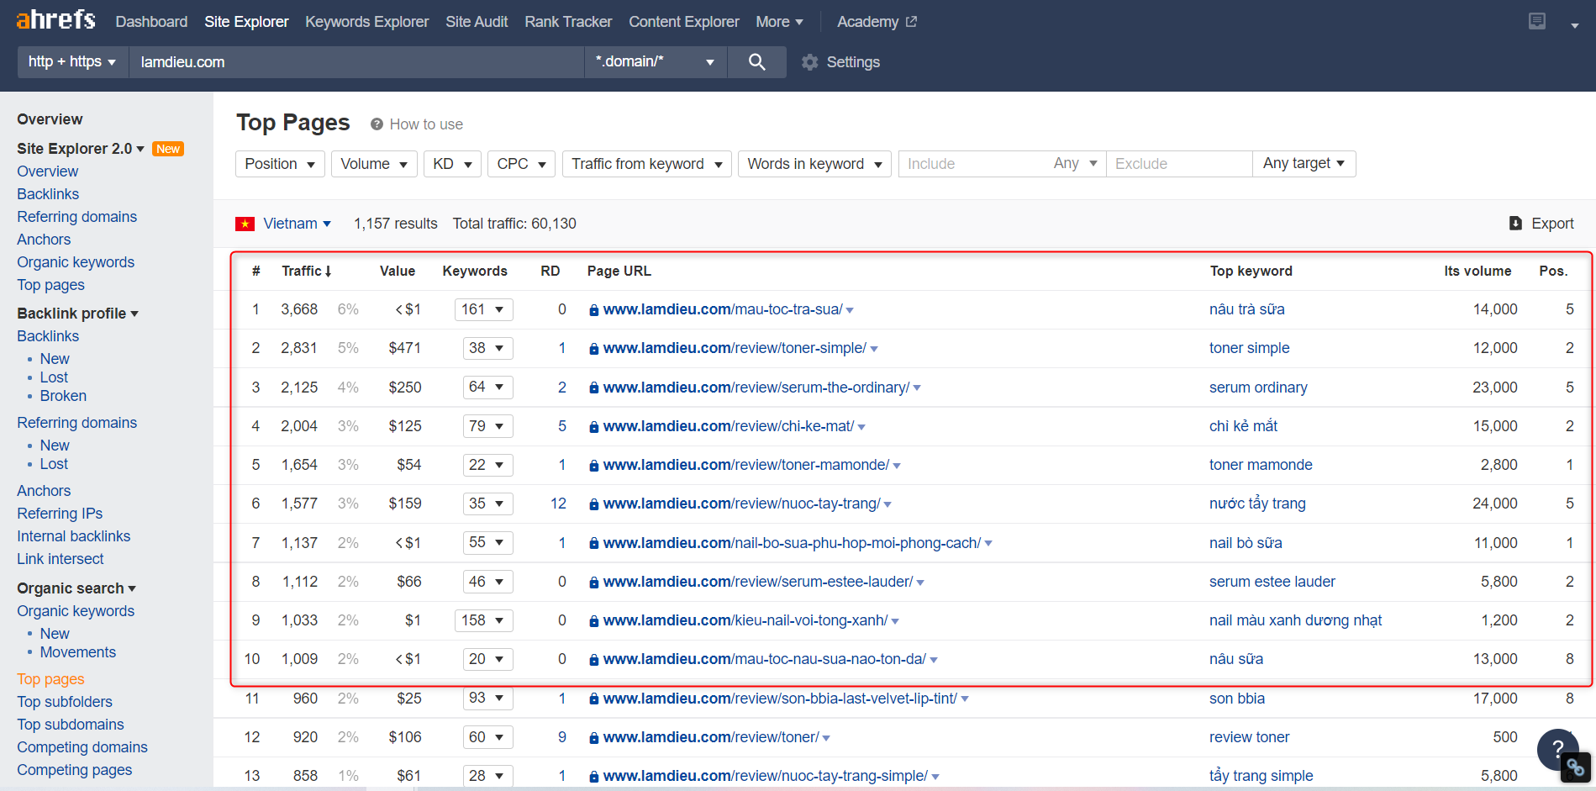Click the Total traffic: 60,130 text
This screenshot has width=1596, height=791.
point(514,224)
